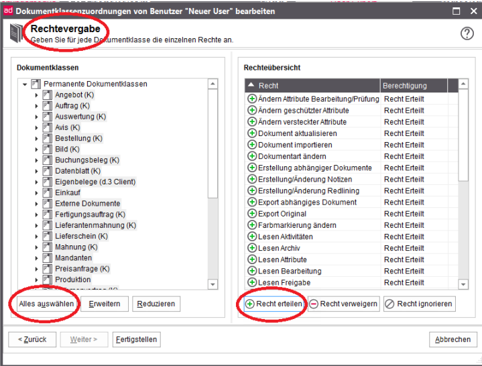Click green plus icon beside Lesen Archiv
482x366 pixels.
[252, 248]
